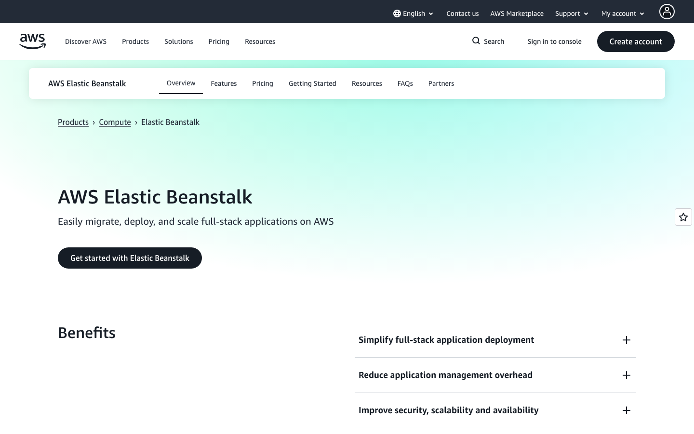Click the globe language icon
694x434 pixels.
tap(397, 14)
